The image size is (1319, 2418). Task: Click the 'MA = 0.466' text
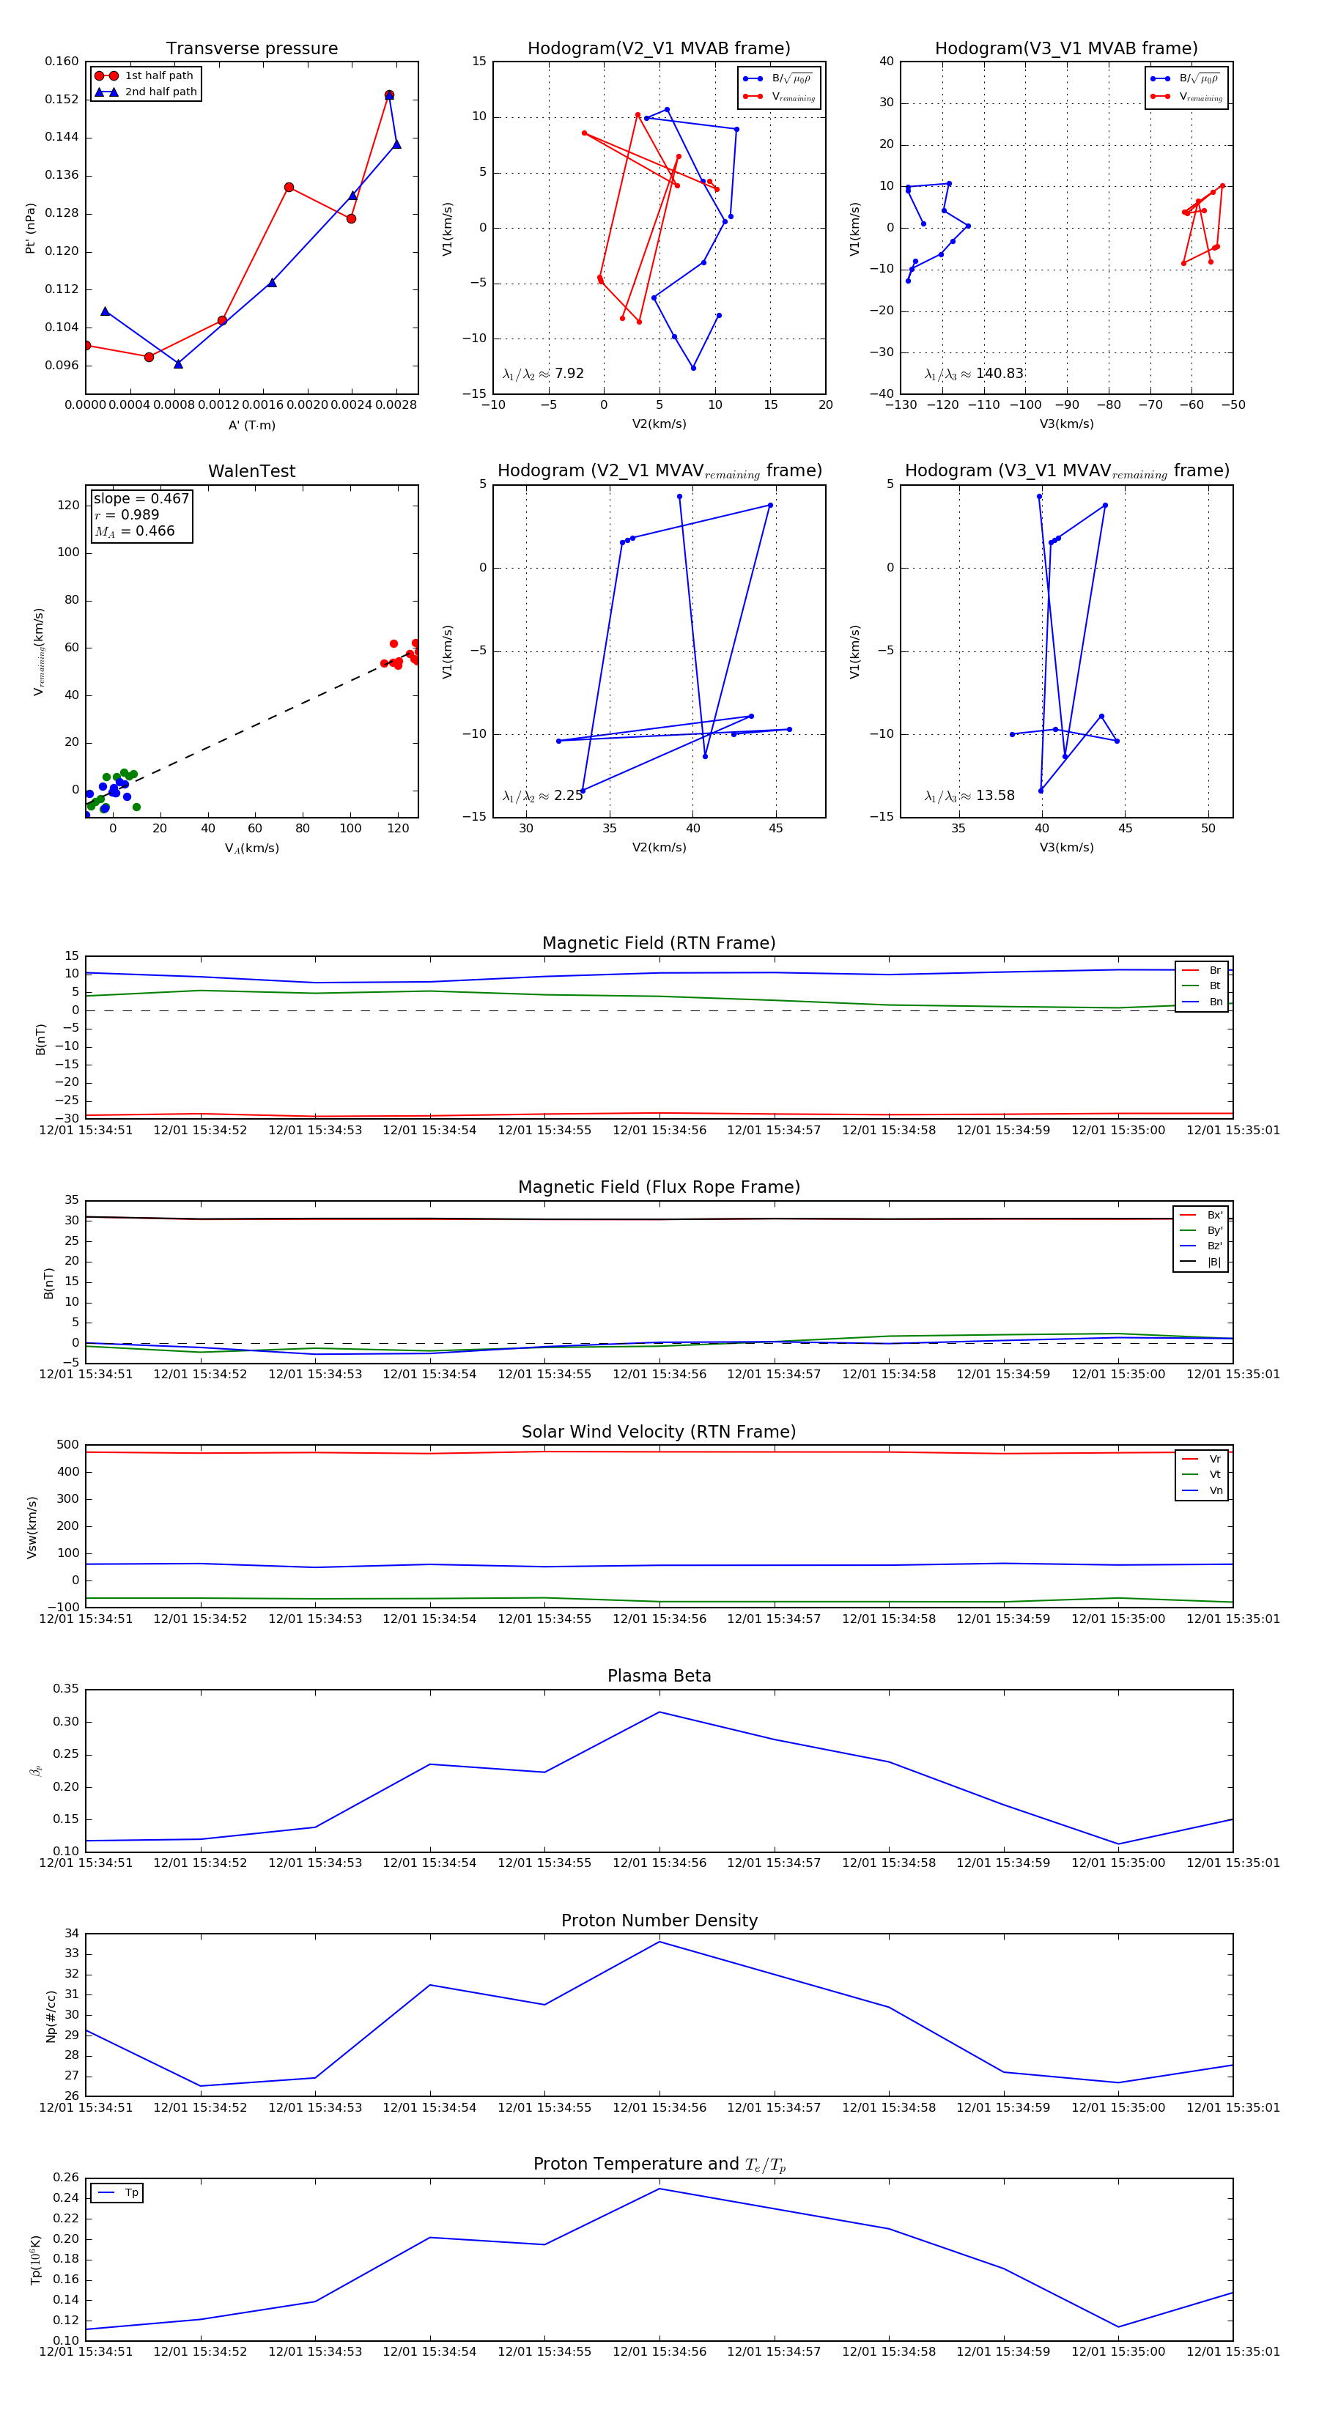(134, 531)
